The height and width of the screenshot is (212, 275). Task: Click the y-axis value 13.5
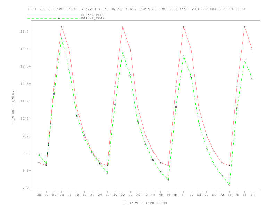tap(25, 66)
